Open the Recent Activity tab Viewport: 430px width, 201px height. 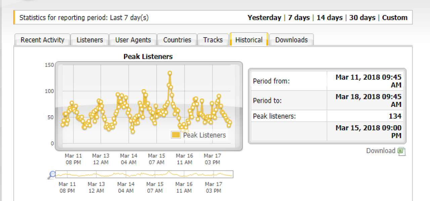point(42,40)
